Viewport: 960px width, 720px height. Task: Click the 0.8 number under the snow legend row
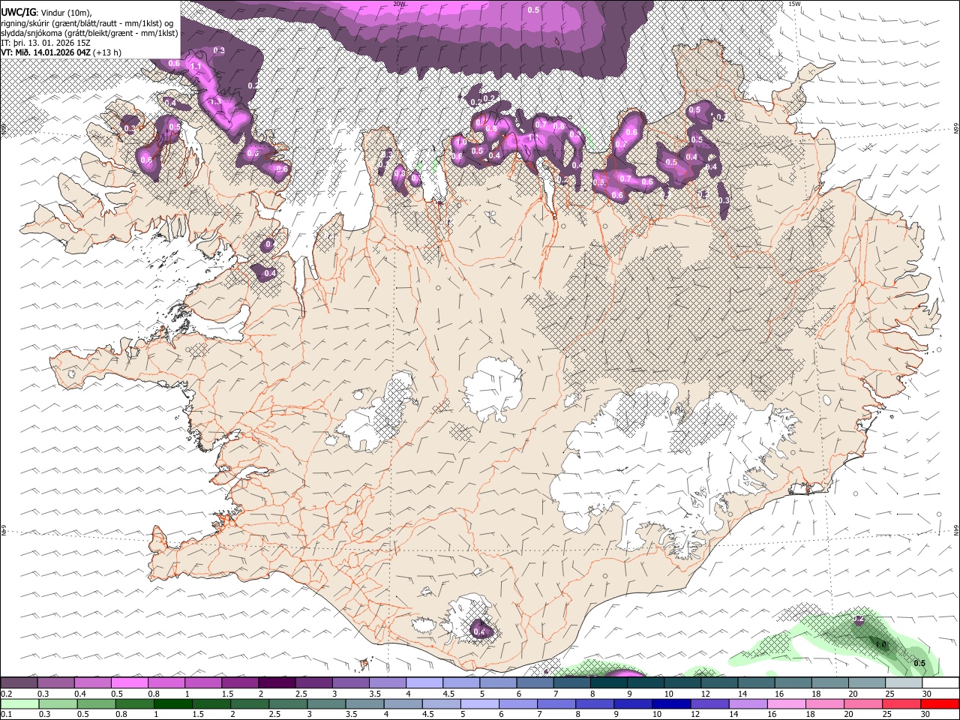(154, 694)
